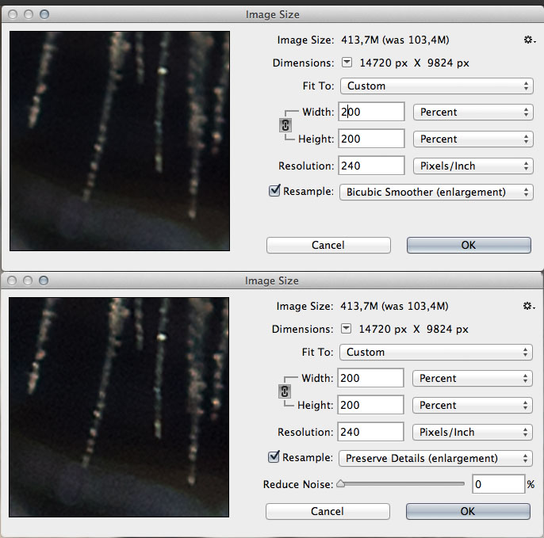The width and height of the screenshot is (544, 538).
Task: Uncheck Resample checkbox in lower dialog
Action: pos(274,457)
